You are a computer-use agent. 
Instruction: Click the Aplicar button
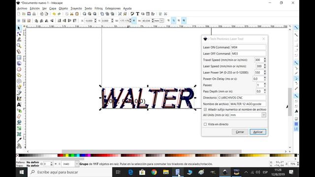258,132
